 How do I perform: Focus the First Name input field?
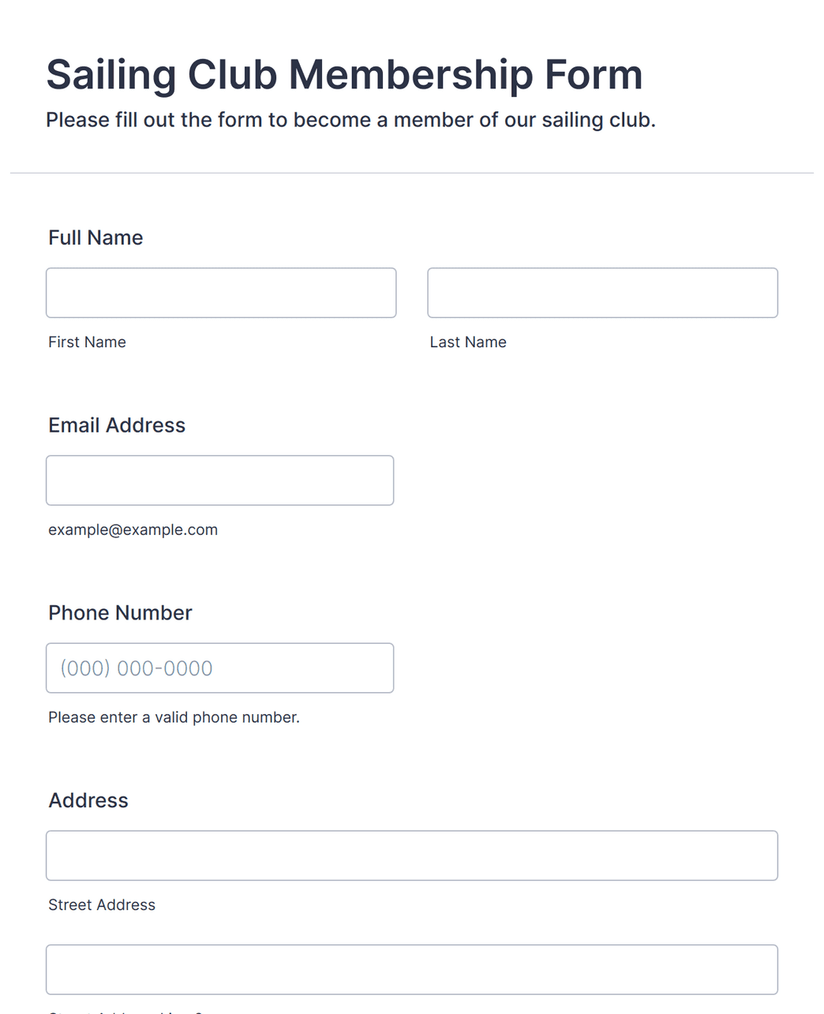point(221,293)
